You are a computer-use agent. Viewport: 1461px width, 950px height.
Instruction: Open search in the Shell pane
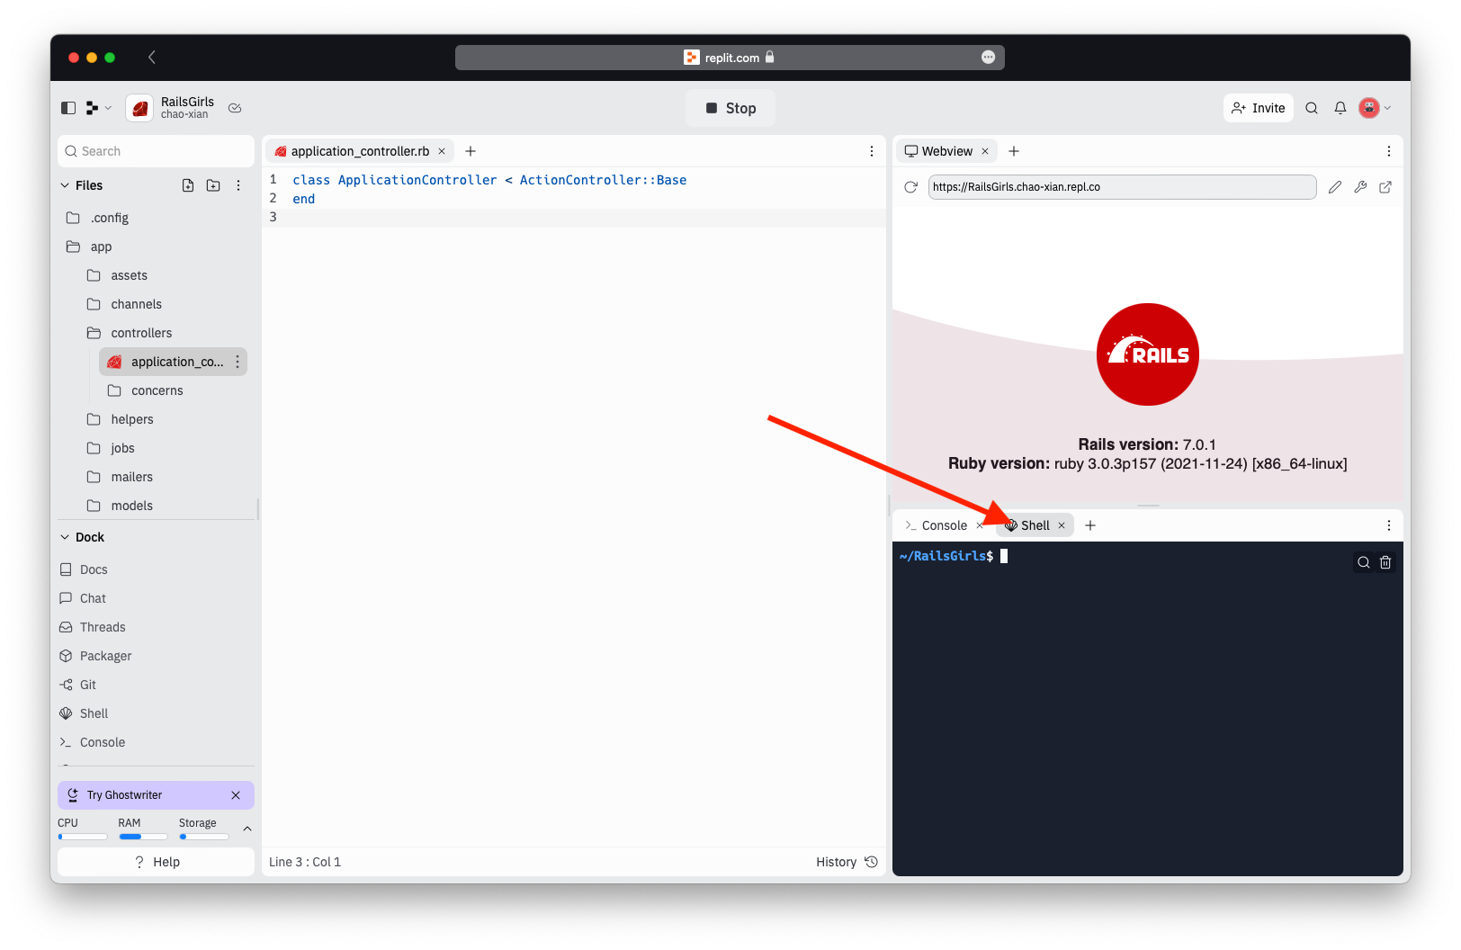(x=1363, y=561)
